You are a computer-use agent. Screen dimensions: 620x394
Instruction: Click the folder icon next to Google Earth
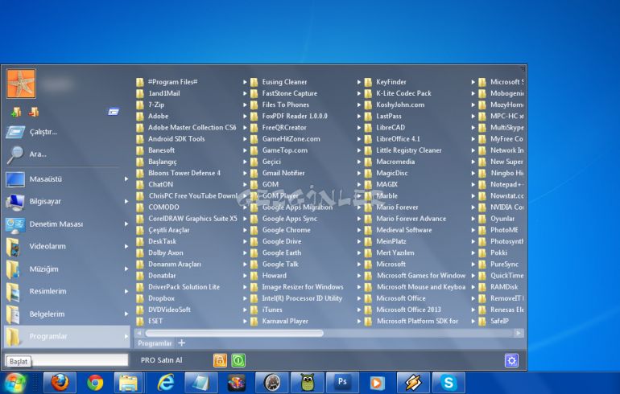tap(254, 253)
